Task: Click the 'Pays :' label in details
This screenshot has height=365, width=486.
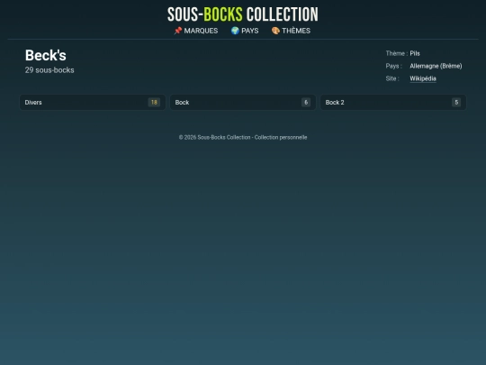Action: coord(393,66)
